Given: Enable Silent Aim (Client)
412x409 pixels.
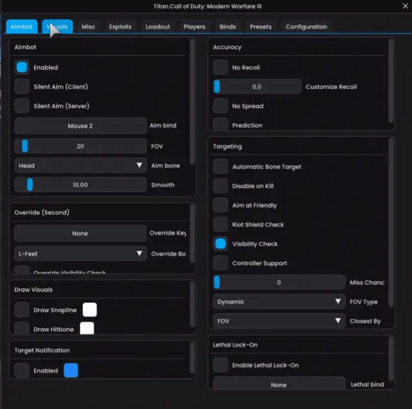Looking at the screenshot, I should 22,87.
